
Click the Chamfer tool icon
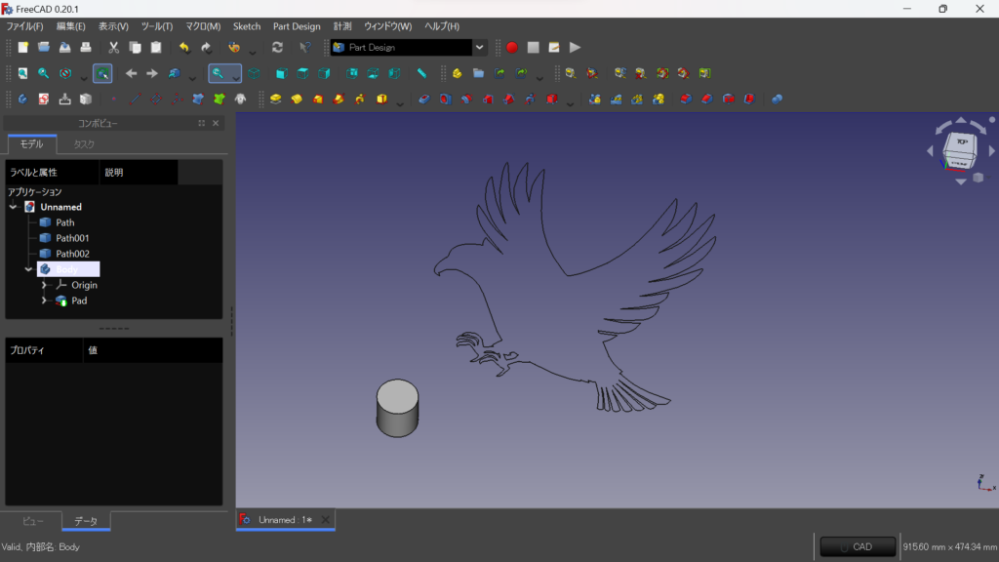point(706,100)
